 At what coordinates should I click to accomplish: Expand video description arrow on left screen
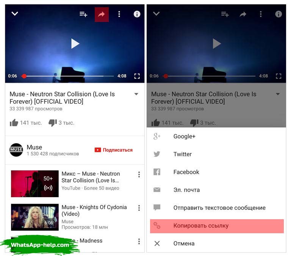point(136,94)
